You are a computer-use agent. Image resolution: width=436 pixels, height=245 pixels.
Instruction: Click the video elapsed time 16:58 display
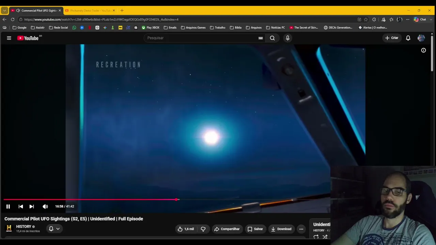[59, 206]
